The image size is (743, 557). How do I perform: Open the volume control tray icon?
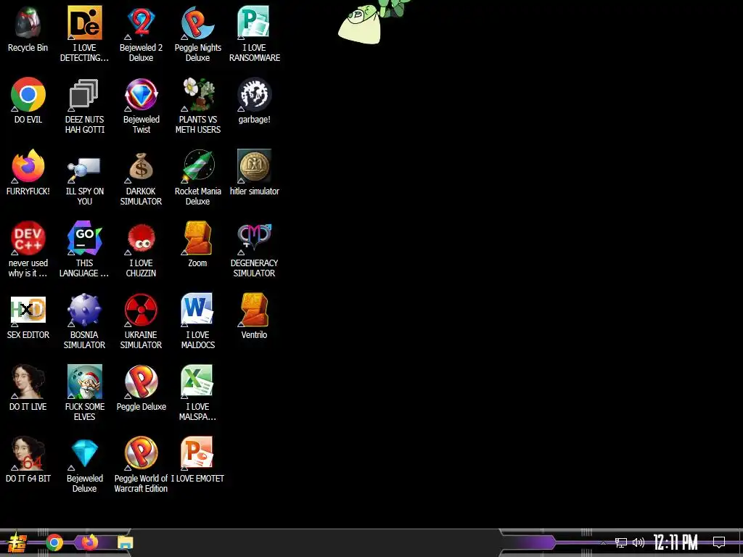639,542
